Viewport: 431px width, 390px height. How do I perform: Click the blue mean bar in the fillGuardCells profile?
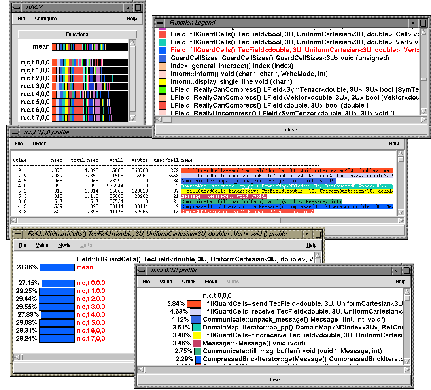(57, 267)
